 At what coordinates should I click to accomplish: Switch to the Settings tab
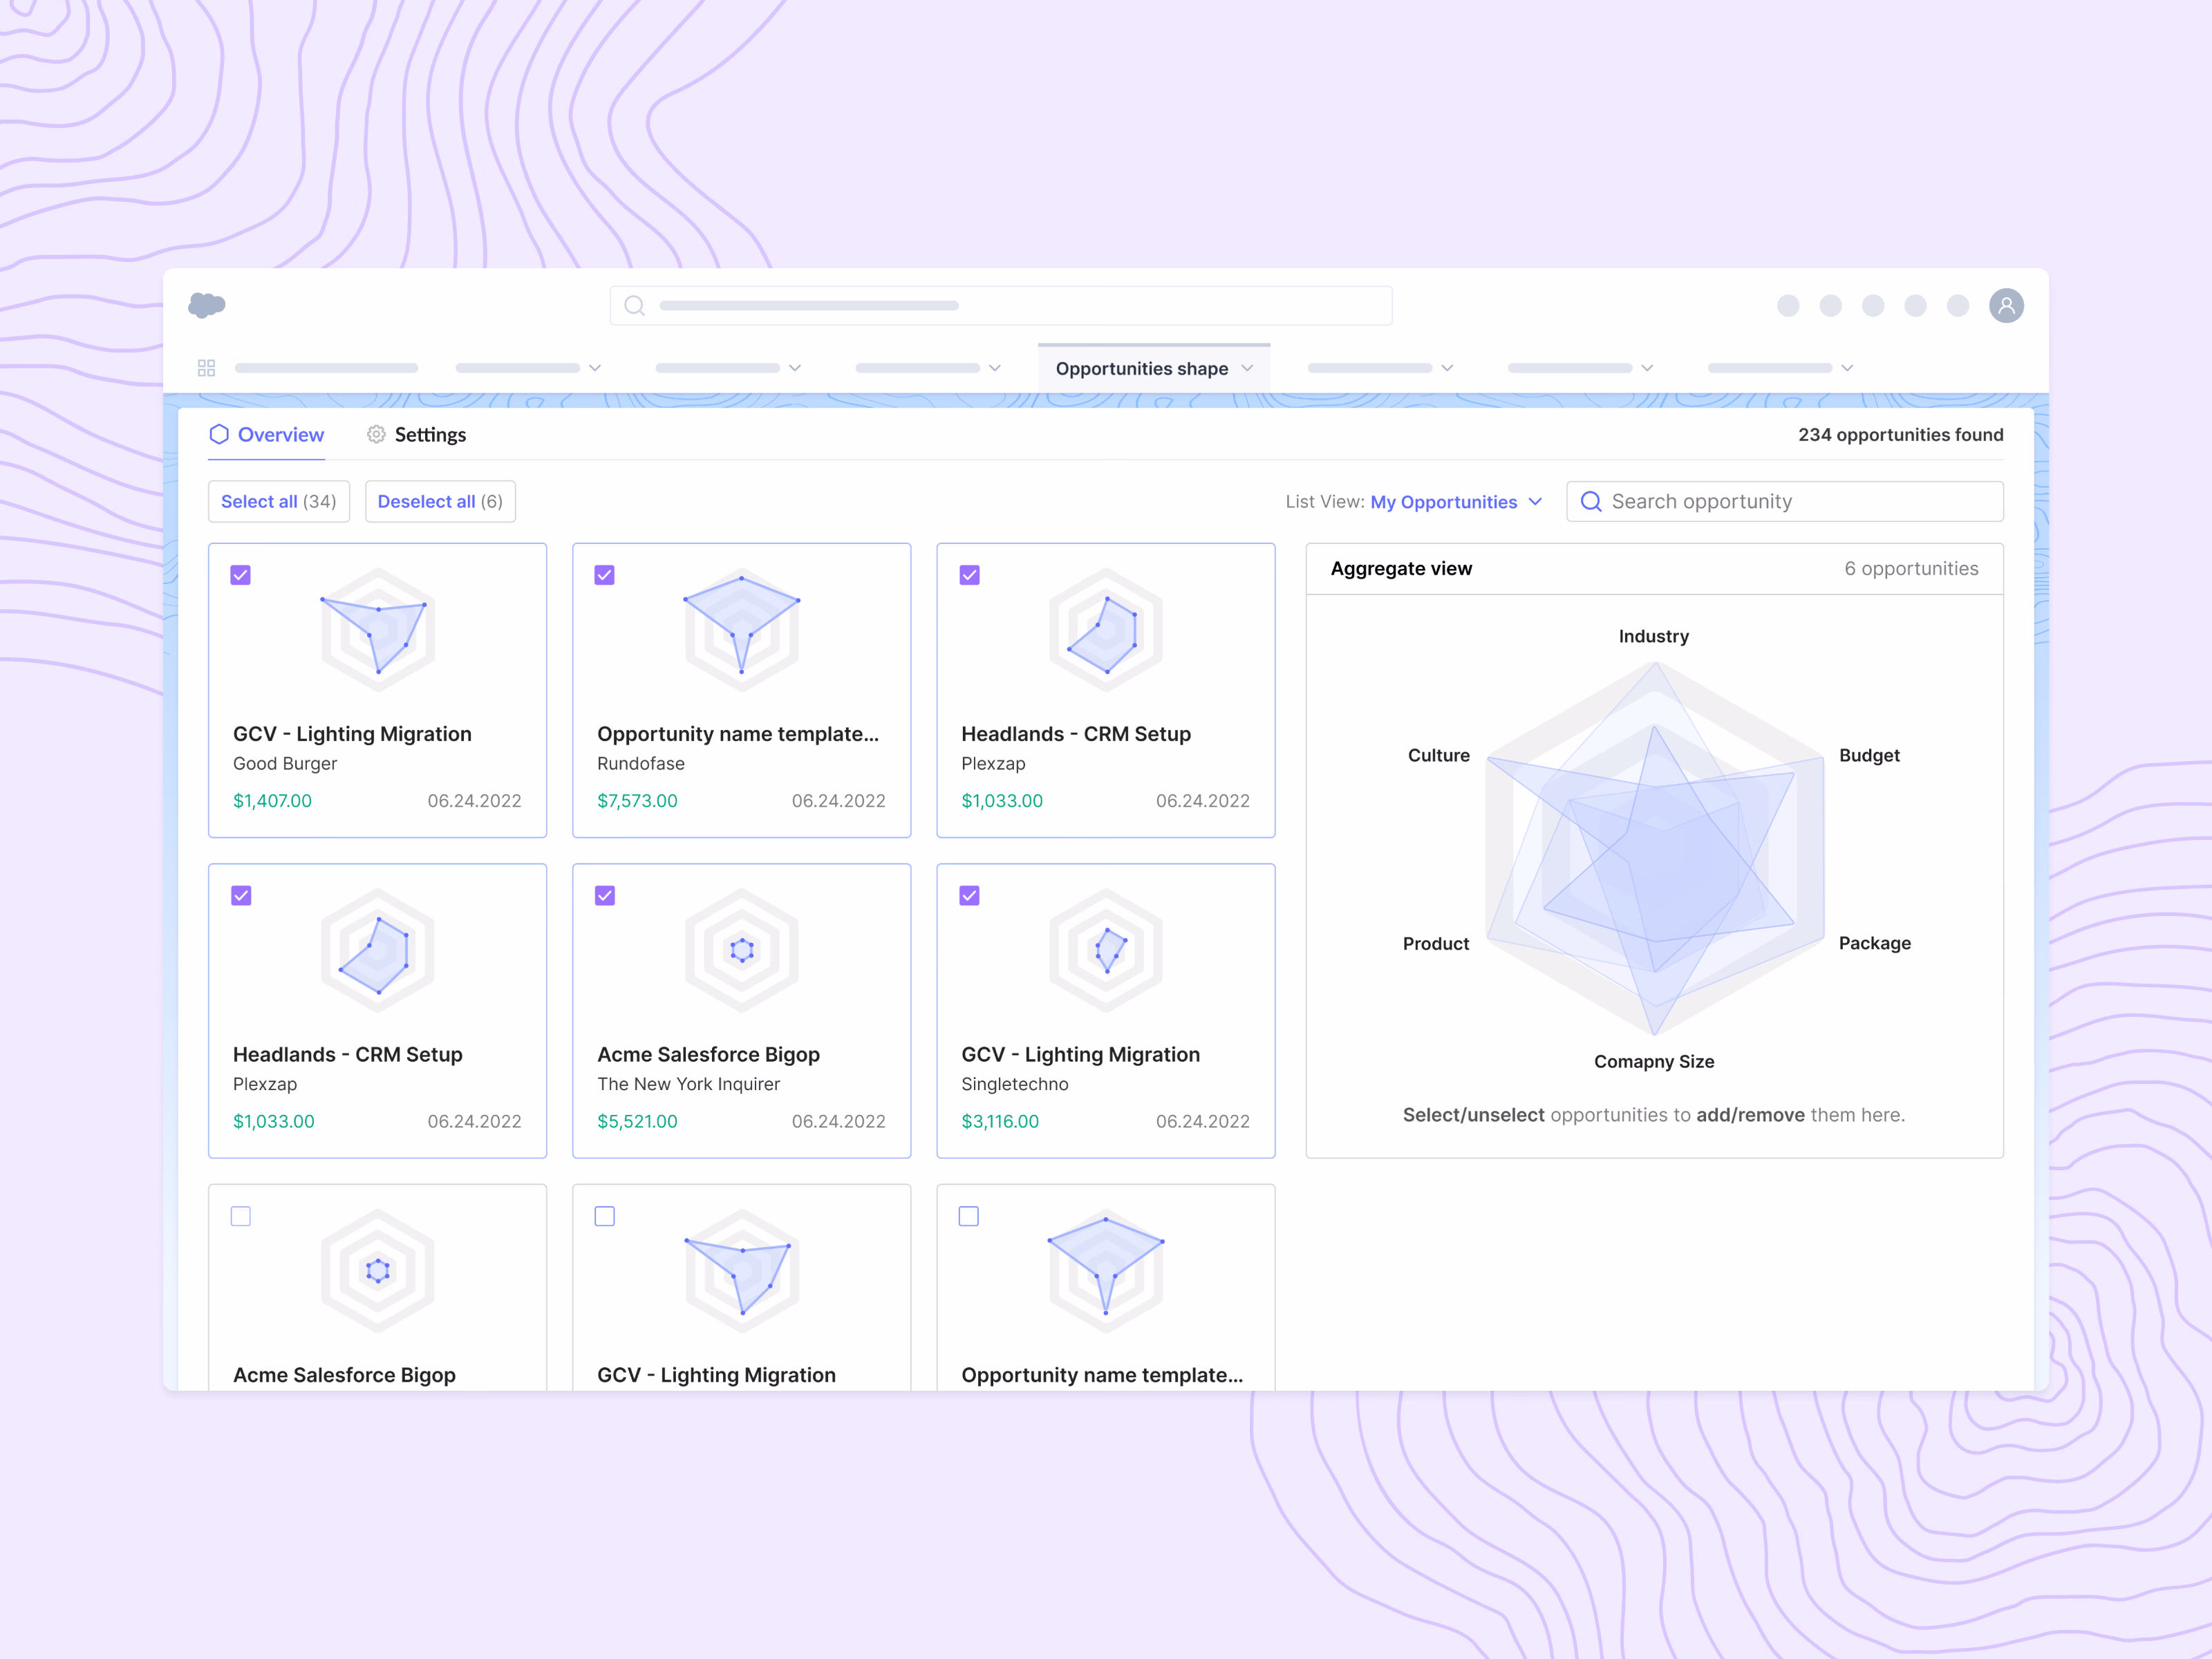pos(416,435)
